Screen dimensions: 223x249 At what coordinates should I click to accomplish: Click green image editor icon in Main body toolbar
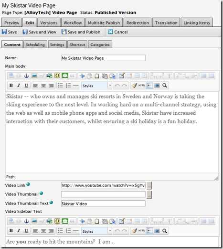pos(65,76)
